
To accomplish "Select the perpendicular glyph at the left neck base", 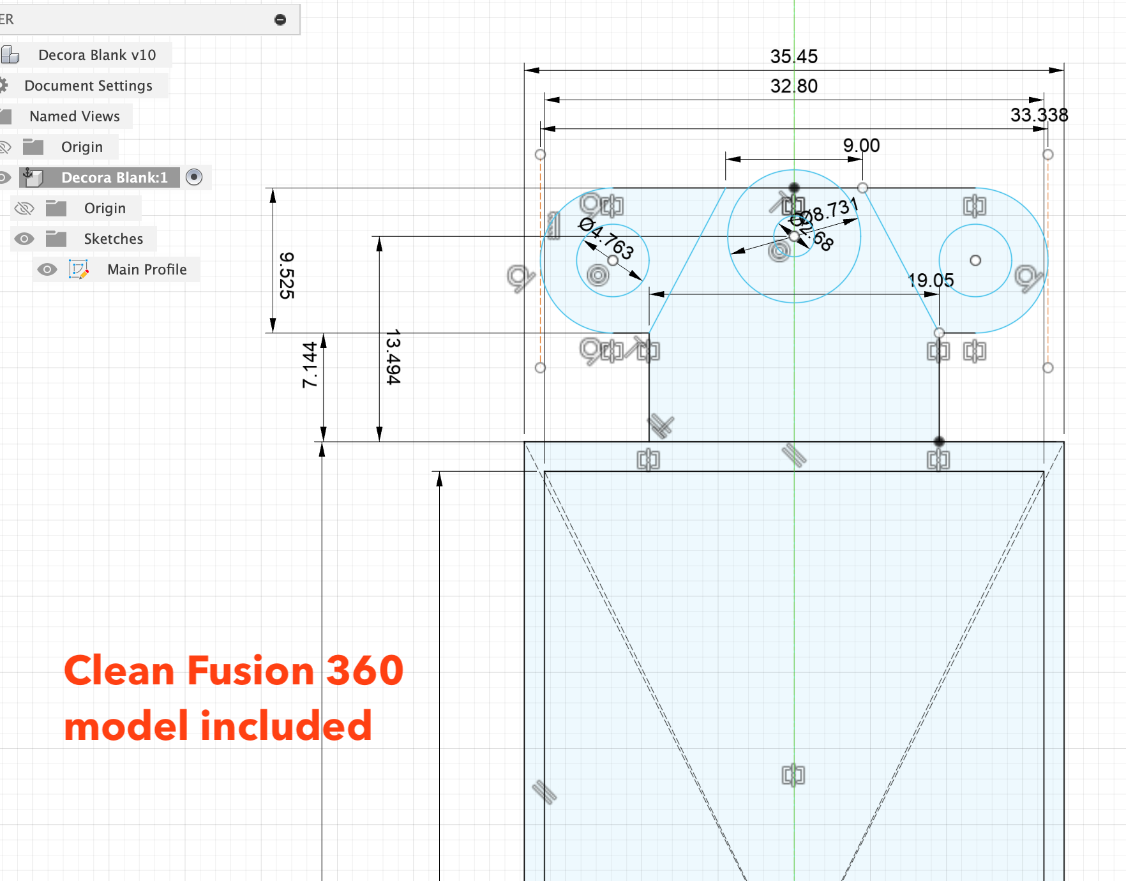I will click(x=661, y=426).
